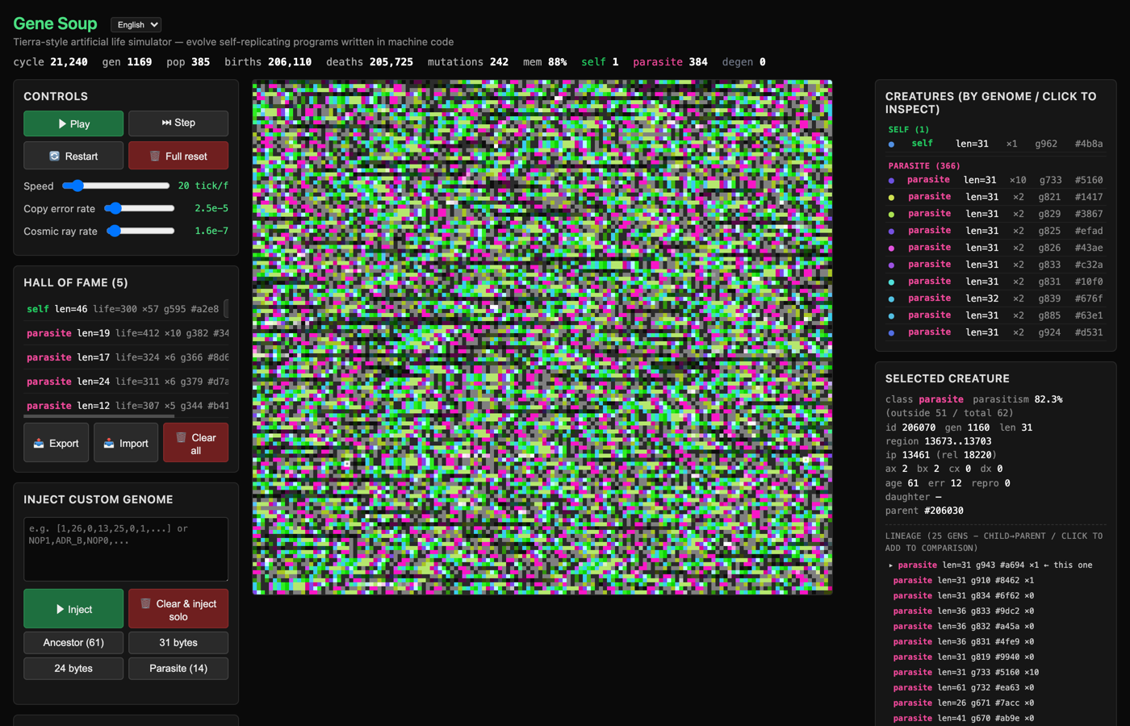
Task: Load the 24 bytes preset
Action: coord(73,669)
